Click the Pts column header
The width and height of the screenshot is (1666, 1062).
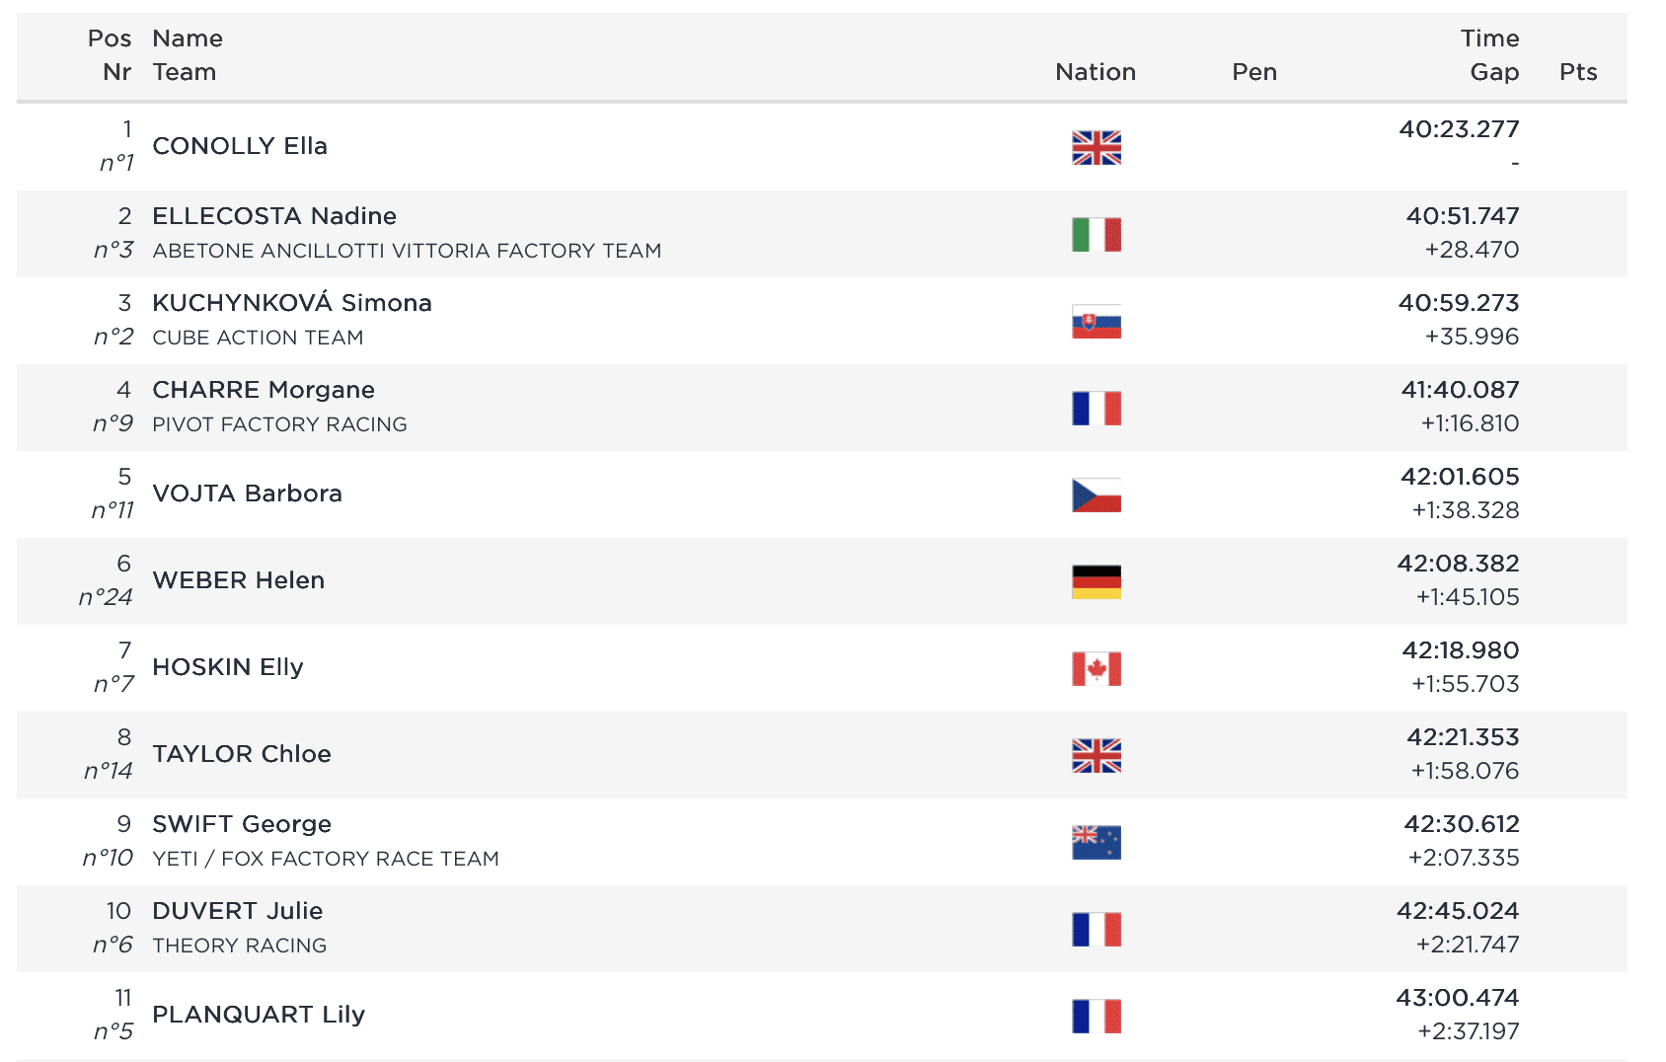pyautogui.click(x=1577, y=72)
